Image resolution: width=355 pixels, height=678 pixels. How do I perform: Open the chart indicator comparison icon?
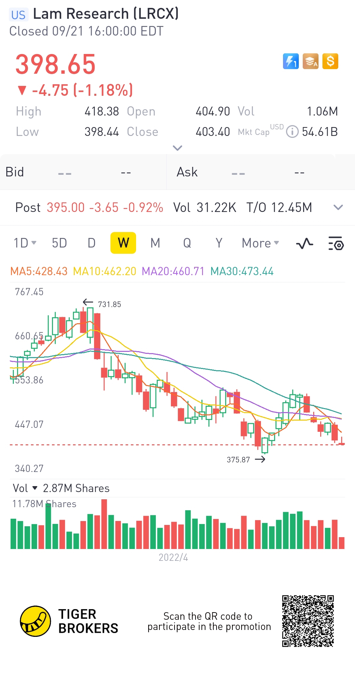pyautogui.click(x=304, y=244)
